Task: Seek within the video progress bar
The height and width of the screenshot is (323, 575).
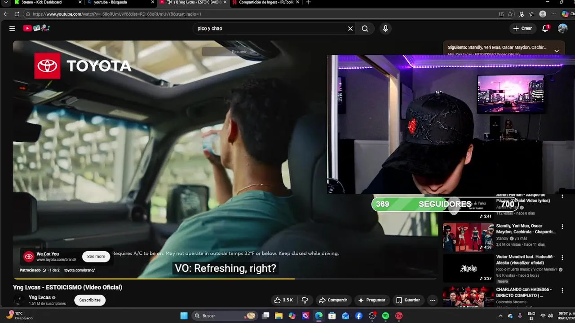Action: pyautogui.click(x=225, y=279)
